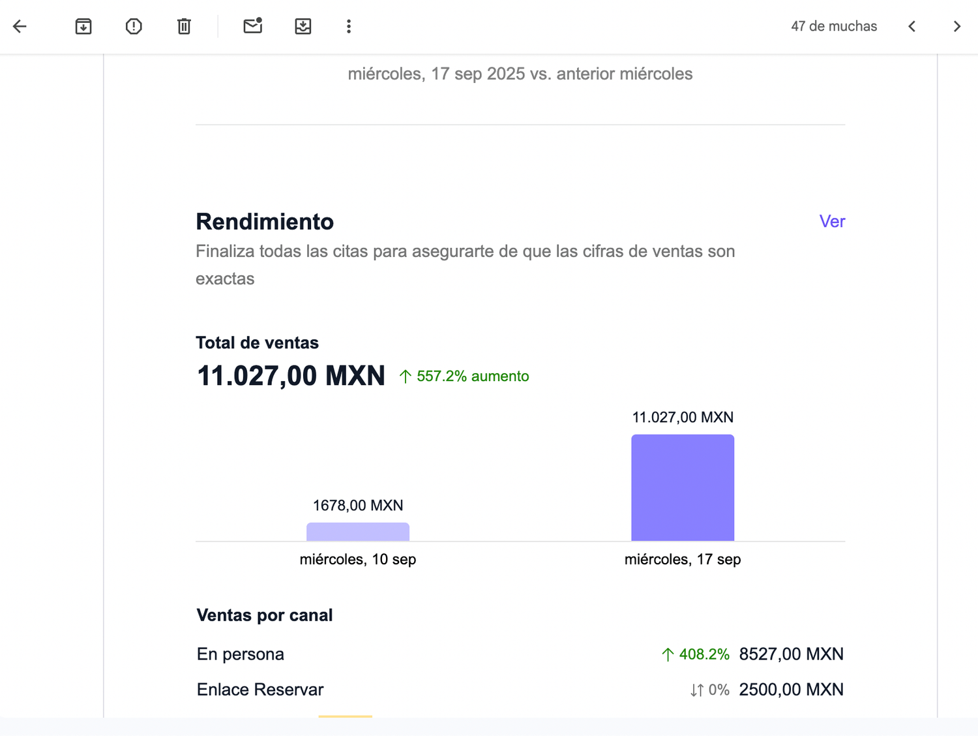978x736 pixels.
Task: Select the Rendimiento section heading
Action: click(x=265, y=222)
